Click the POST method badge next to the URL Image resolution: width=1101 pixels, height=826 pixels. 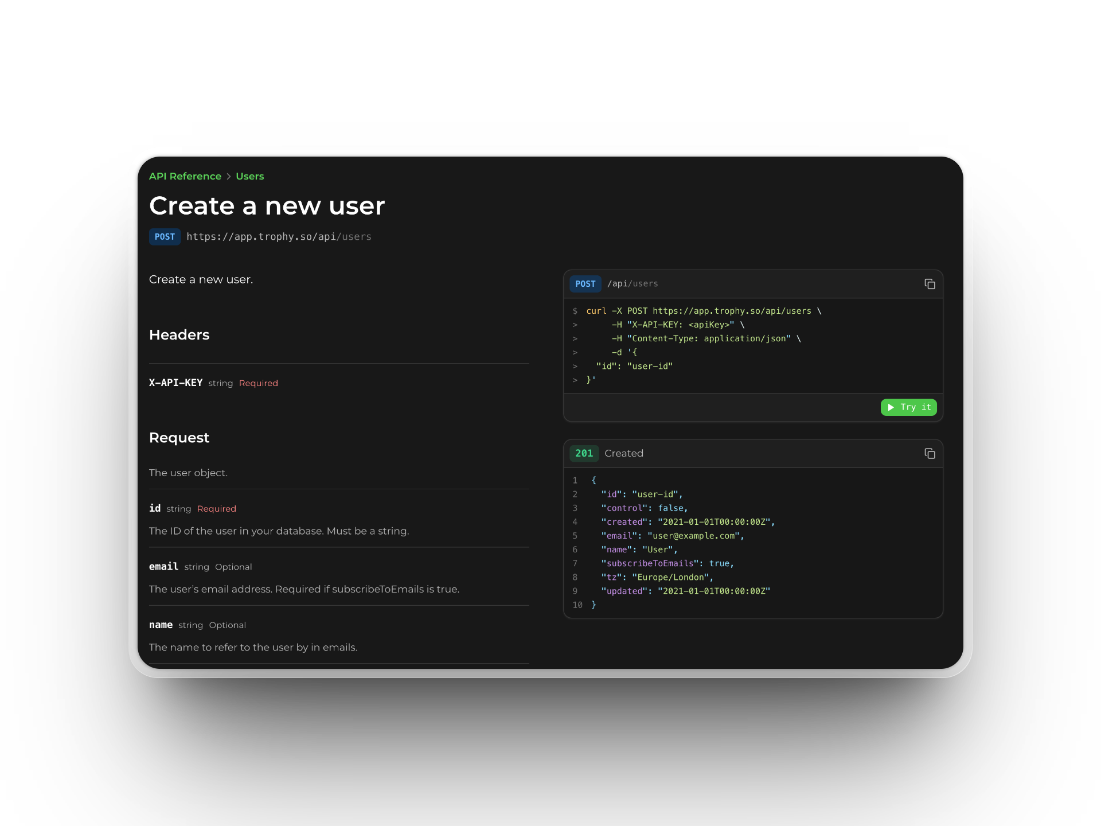click(x=165, y=236)
